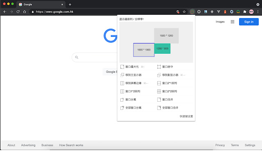
Task: Click the search magnifier icon in Google box
Action: [77, 57]
